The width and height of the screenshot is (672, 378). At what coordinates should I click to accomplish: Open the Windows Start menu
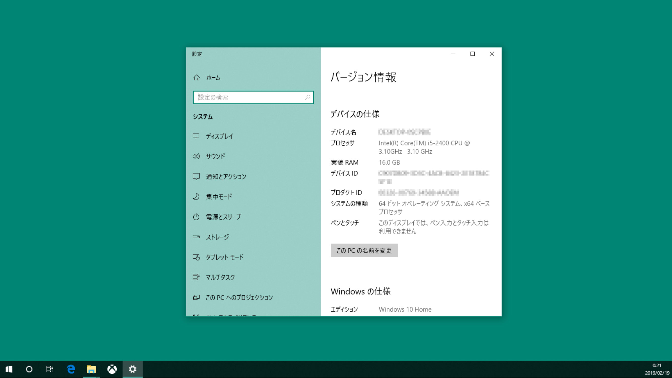pos(9,369)
